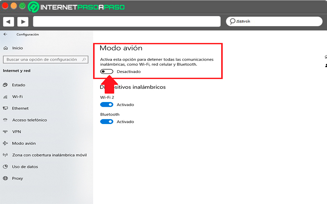Open Zona con cobertura inalámbrica móvil

(x=49, y=155)
